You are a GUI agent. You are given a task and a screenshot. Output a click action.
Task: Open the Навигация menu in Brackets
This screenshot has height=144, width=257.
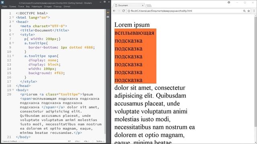point(37,6)
